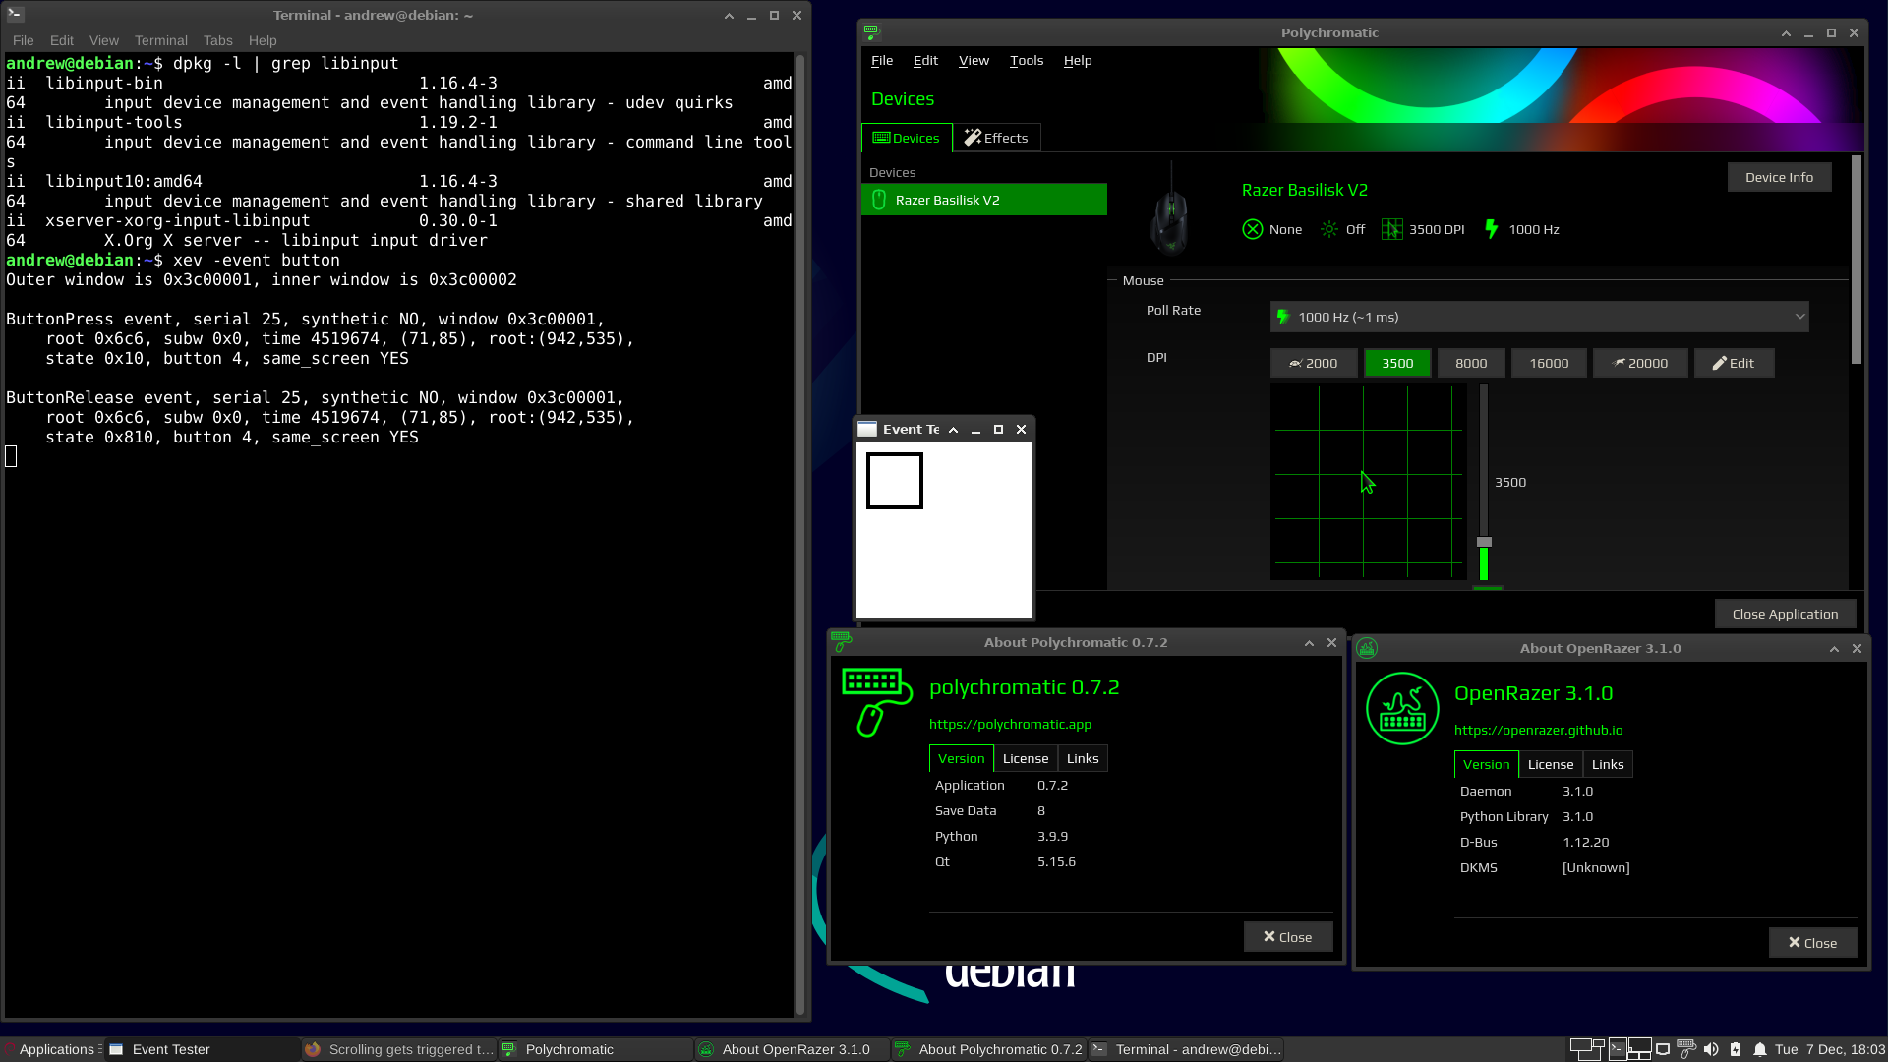Click the None effect crossed-circle icon
Viewport: 1888px width, 1062px height.
[1252, 229]
